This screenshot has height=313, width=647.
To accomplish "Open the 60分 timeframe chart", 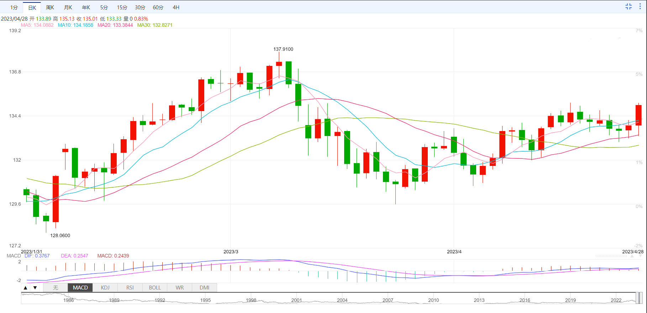I will point(158,7).
